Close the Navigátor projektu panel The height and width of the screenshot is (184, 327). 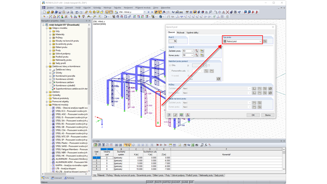click(89, 21)
